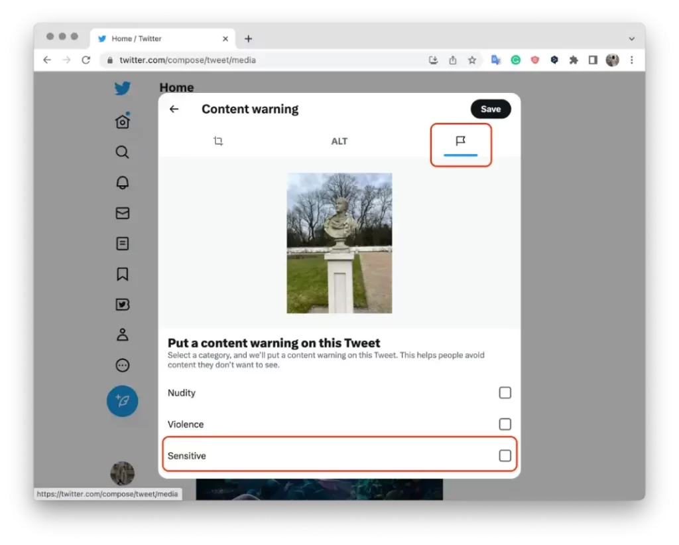Expand the tab search dropdown arrow
Screen dimensions: 679x545
pos(632,39)
